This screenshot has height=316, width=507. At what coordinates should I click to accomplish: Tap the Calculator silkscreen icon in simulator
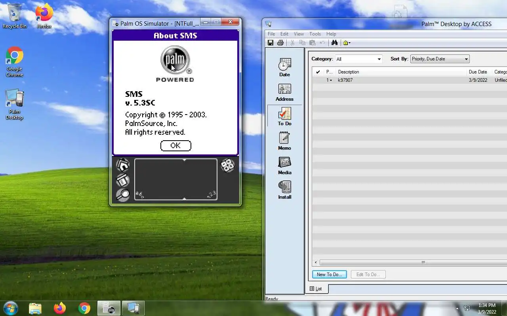tap(228, 165)
